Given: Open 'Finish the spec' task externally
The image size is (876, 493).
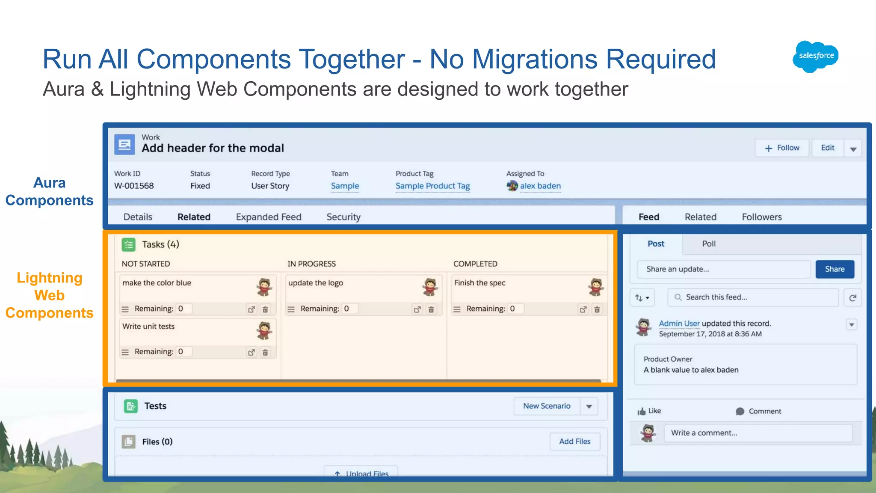Looking at the screenshot, I should 583,309.
